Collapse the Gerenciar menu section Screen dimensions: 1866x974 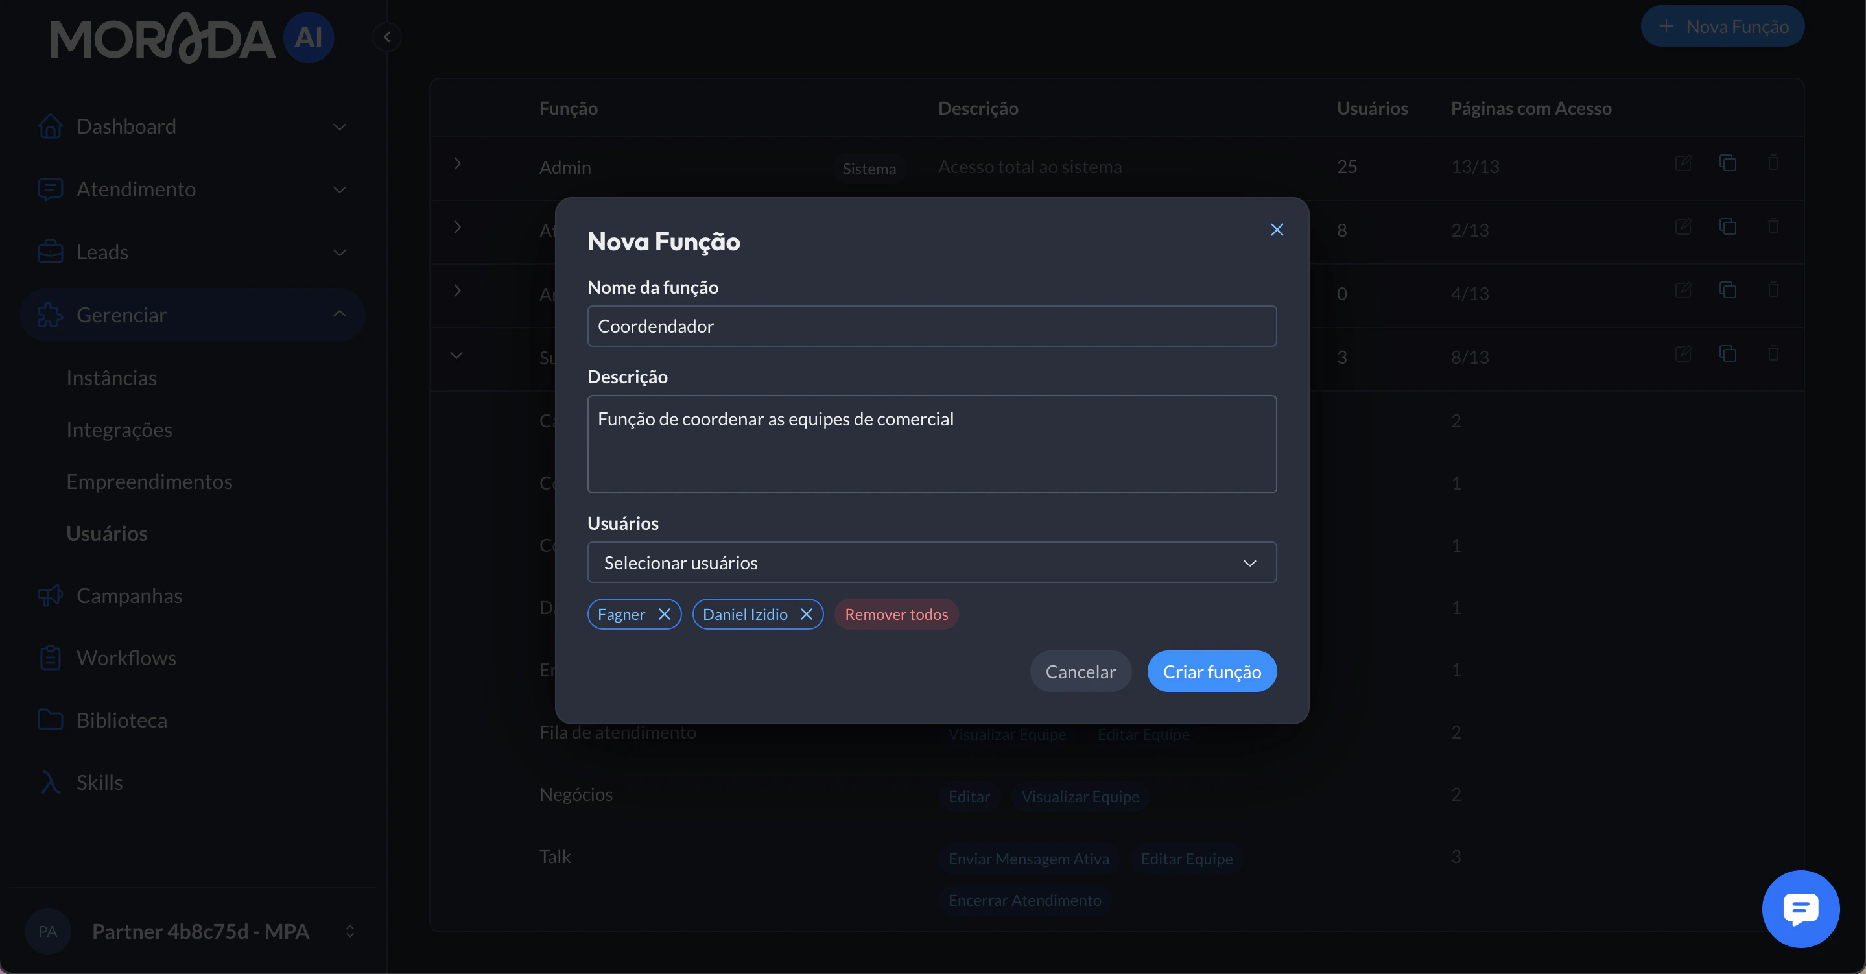tap(339, 315)
